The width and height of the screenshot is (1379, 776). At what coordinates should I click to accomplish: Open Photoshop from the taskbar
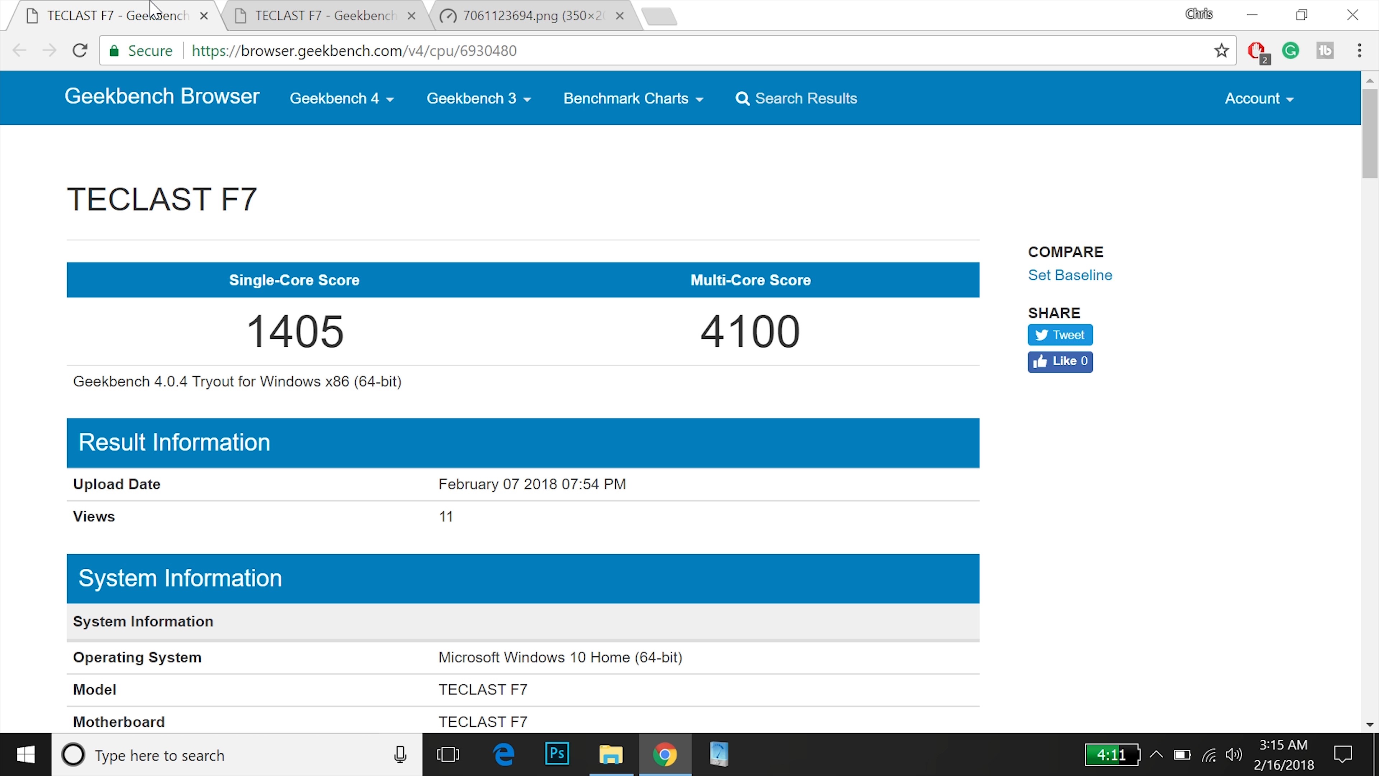[x=557, y=754]
